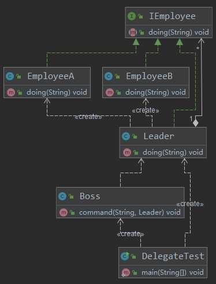The image size is (216, 284).
Task: Click the Leader class name
Action: tap(159, 136)
